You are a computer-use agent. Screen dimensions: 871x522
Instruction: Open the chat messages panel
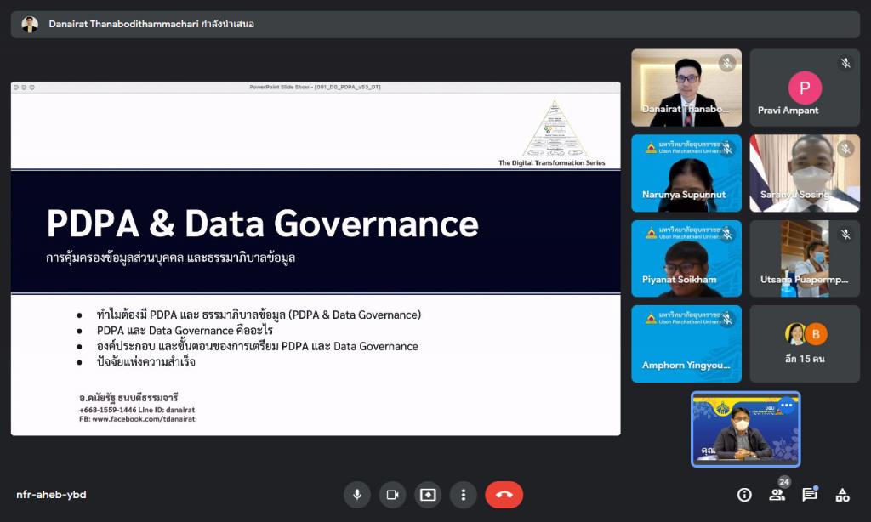point(809,495)
